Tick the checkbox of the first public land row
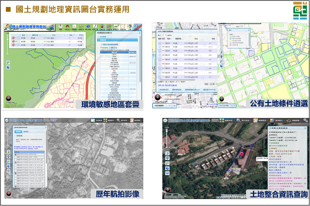310x206 pixels. point(160,43)
